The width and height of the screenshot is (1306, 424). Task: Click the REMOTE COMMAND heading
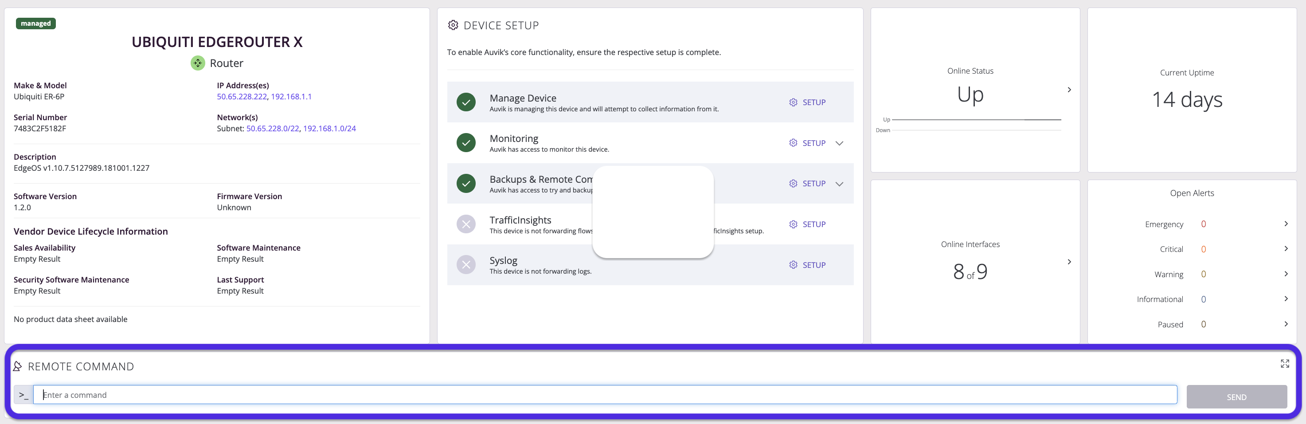(x=81, y=366)
